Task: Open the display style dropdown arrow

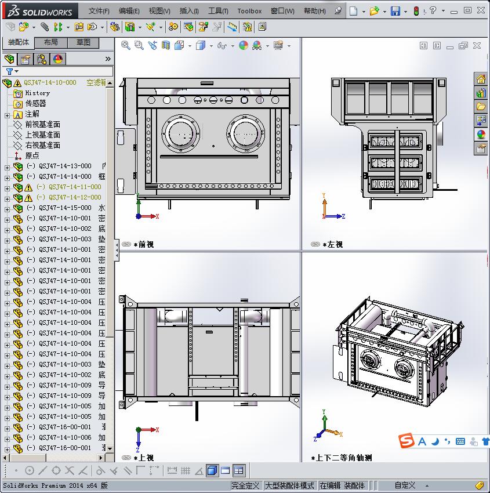Action: [212, 45]
